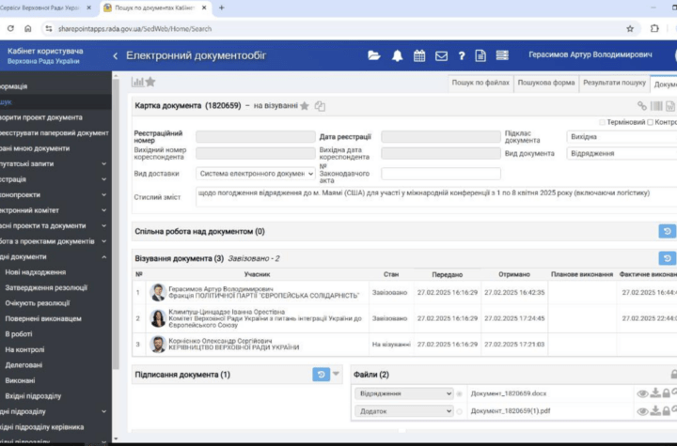The height and width of the screenshot is (446, 677).
Task: Mark document card 1820659 as favorite star
Action: [305, 106]
